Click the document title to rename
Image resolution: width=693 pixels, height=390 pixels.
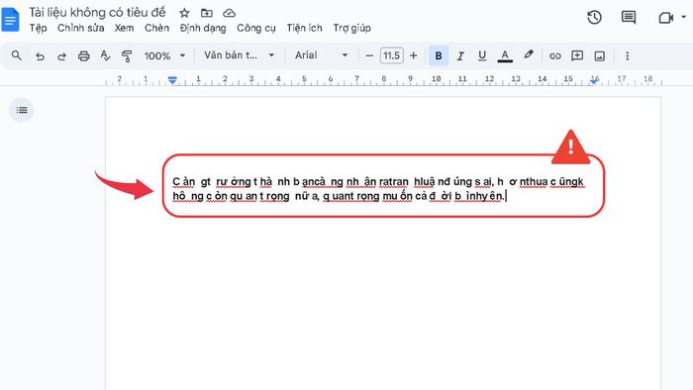tap(97, 12)
